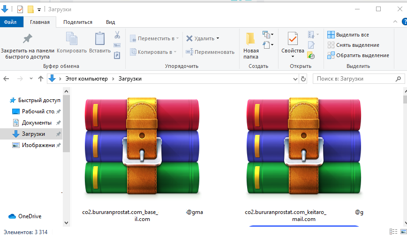Viewport: 407px width, 236px height.
Task: Expand the Свойства dropdown arrow
Action: pyautogui.click(x=293, y=57)
